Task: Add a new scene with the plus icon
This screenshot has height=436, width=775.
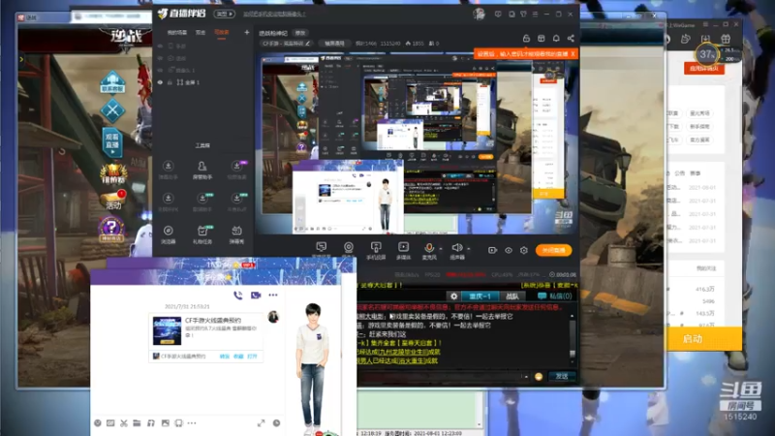Action: (247, 33)
